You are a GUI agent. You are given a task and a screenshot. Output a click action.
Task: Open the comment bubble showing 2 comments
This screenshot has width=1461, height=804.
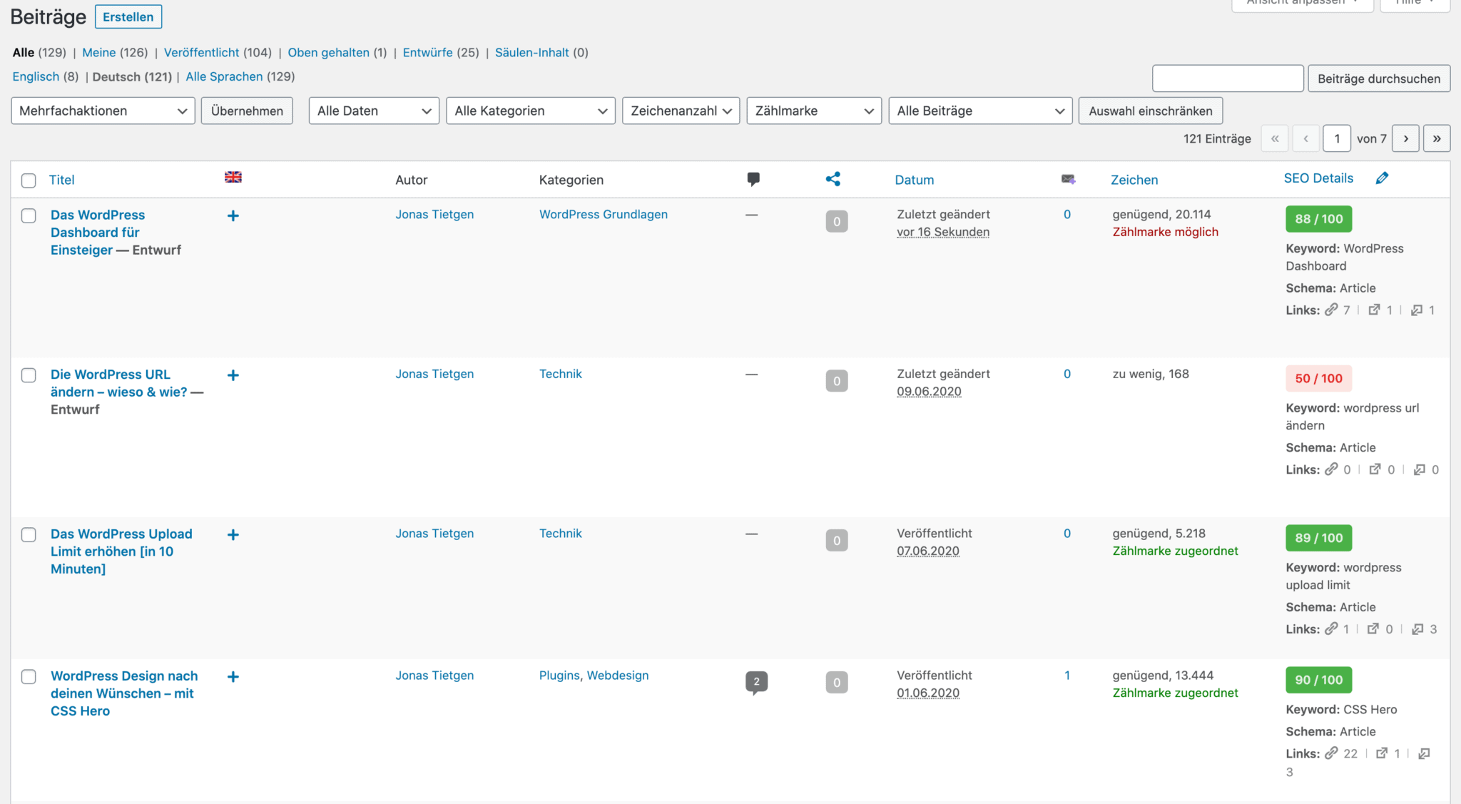tap(755, 682)
